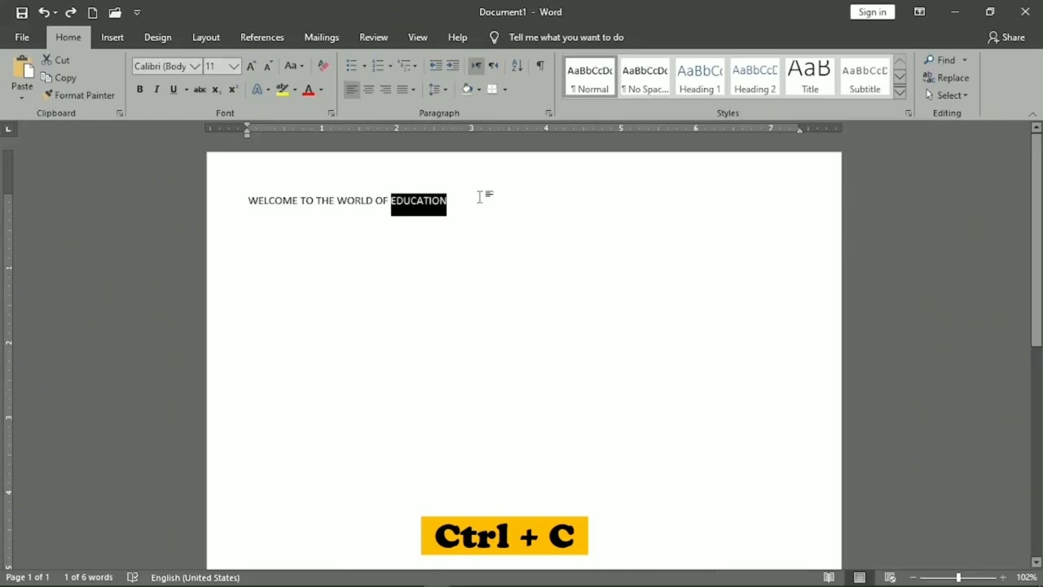Apply the yellow text highlight color

point(283,90)
